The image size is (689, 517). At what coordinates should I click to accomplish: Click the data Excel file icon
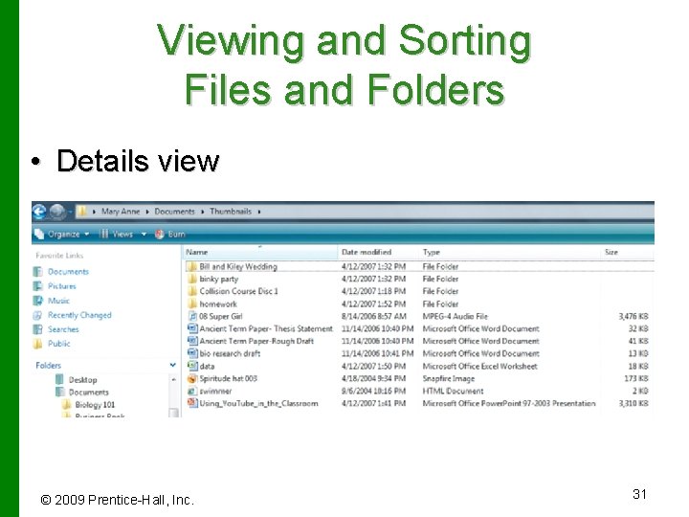[192, 366]
